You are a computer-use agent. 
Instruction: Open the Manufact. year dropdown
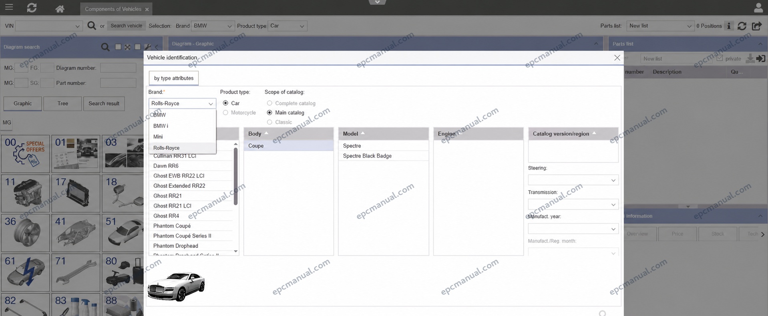(x=573, y=229)
